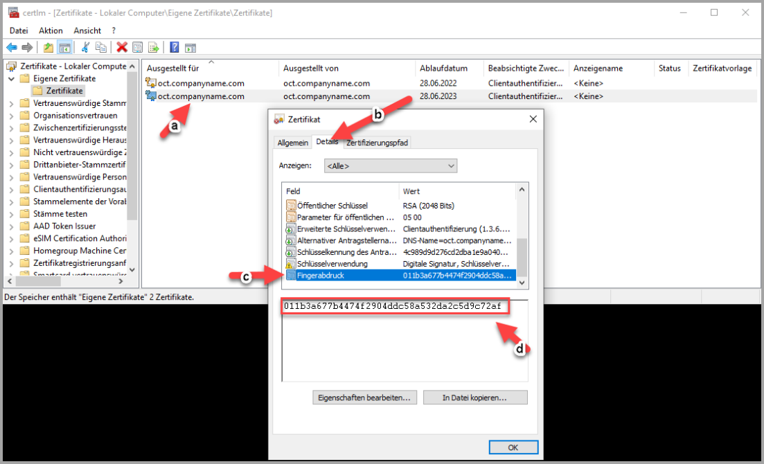The height and width of the screenshot is (464, 764).
Task: Click the Copy icon in toolbar
Action: (x=101, y=48)
